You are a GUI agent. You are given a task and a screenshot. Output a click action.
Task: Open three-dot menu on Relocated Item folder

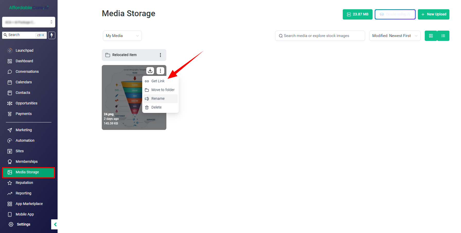point(160,55)
